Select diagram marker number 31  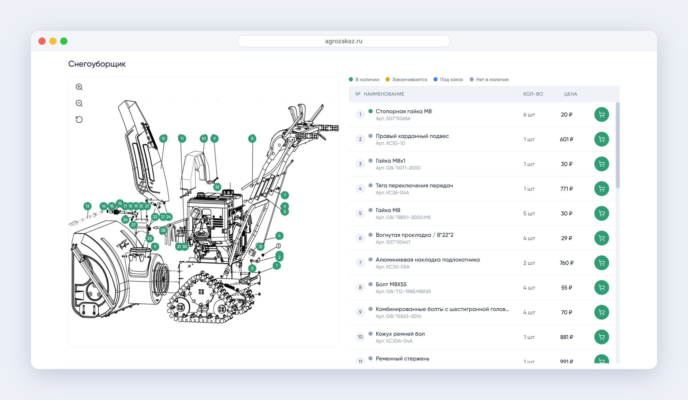click(x=260, y=247)
